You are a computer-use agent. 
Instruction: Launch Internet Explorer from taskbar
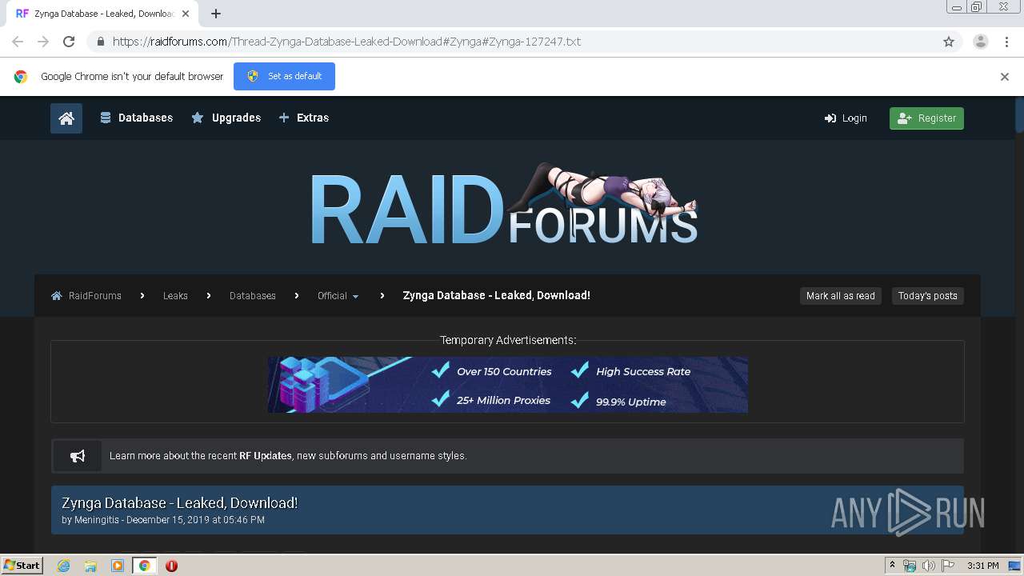(63, 566)
